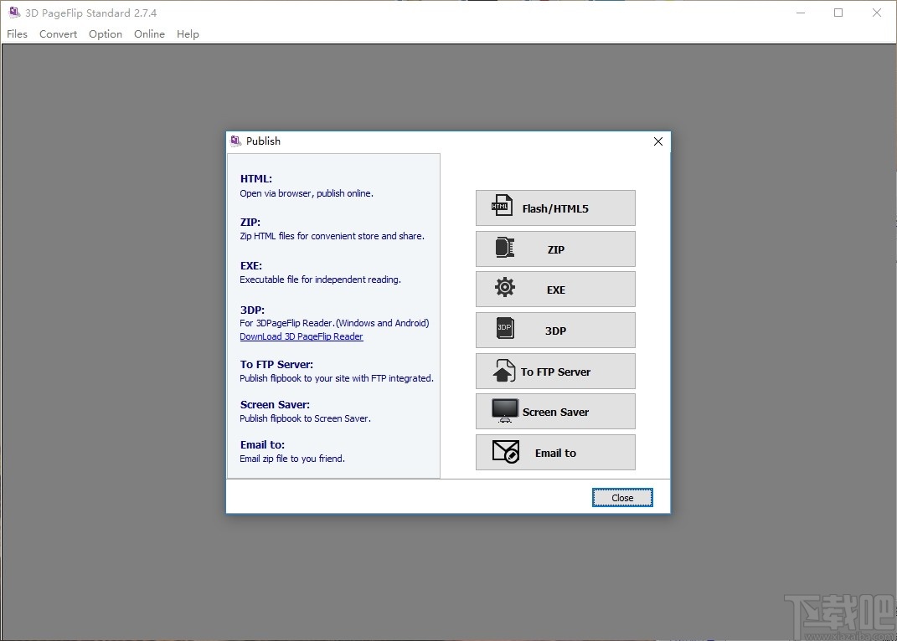The height and width of the screenshot is (641, 897).
Task: Maximize the 3D PageFlip window
Action: pos(838,13)
